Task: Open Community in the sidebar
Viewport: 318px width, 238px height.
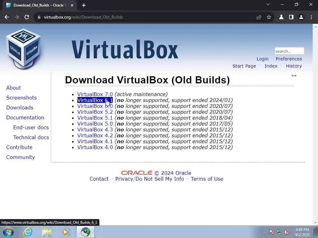Action: (x=20, y=157)
